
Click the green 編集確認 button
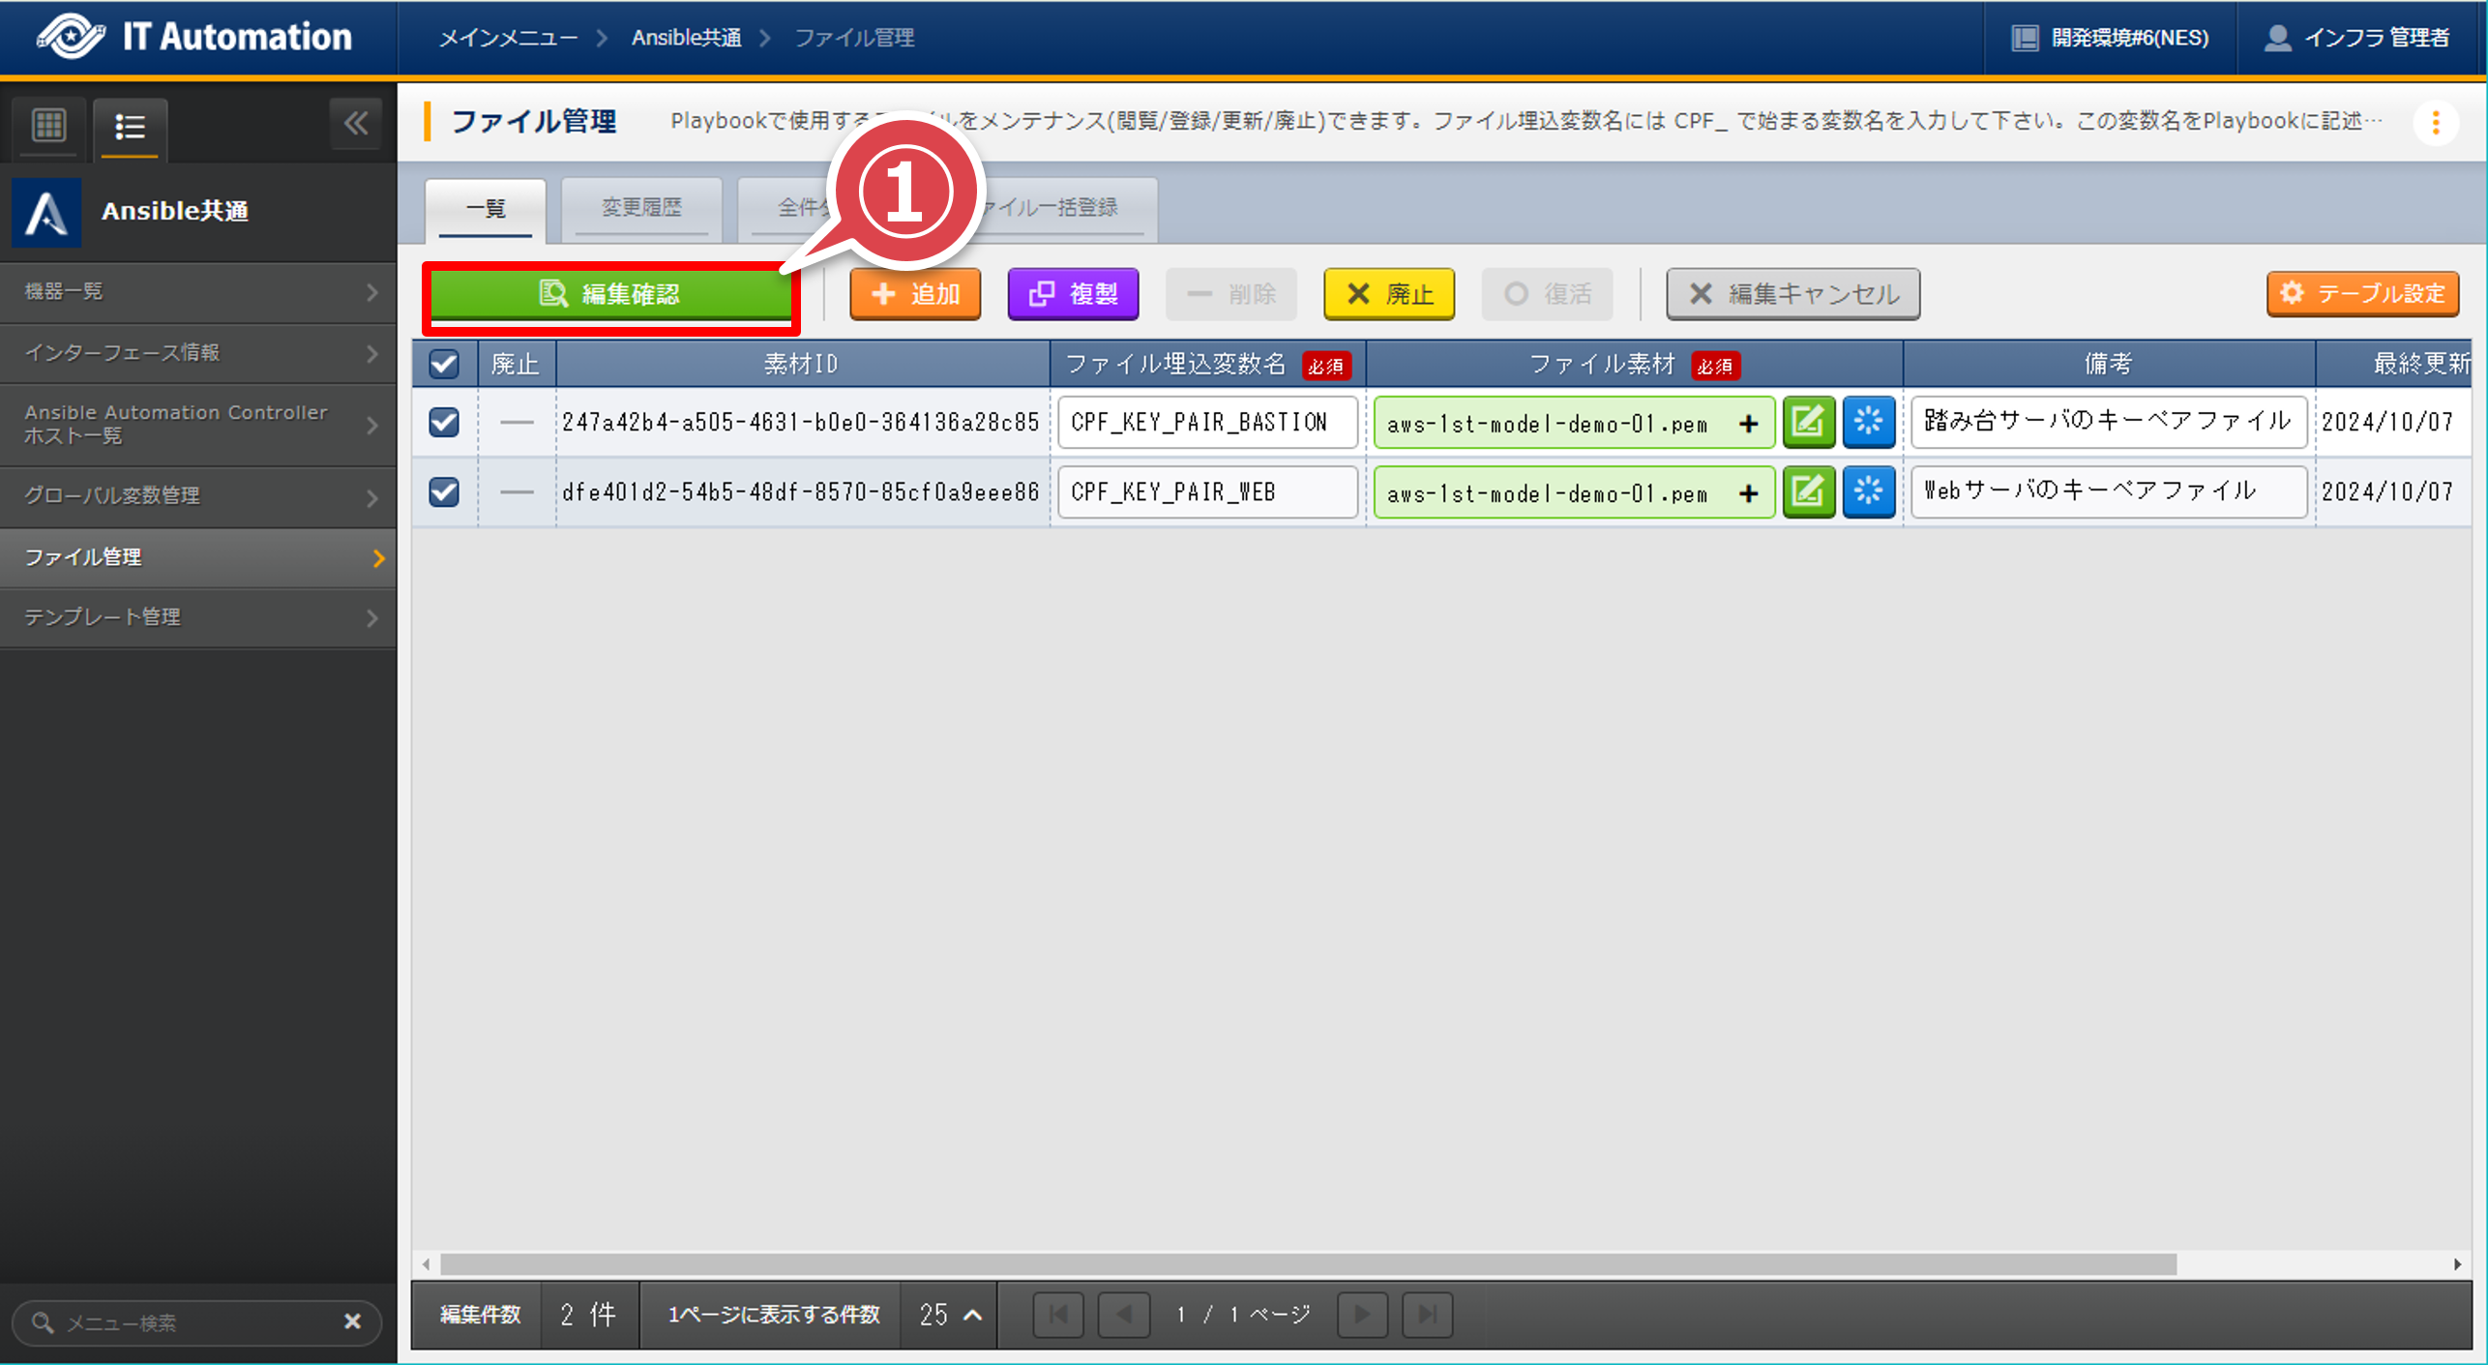pos(610,294)
